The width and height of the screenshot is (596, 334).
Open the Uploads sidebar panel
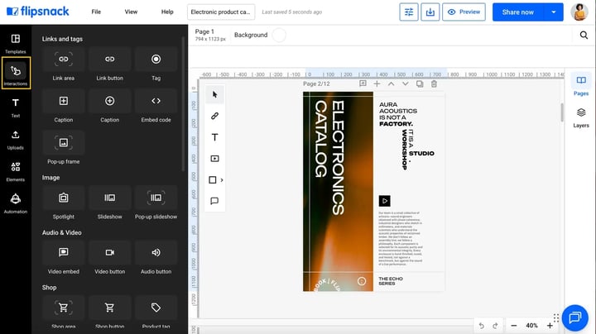click(16, 139)
